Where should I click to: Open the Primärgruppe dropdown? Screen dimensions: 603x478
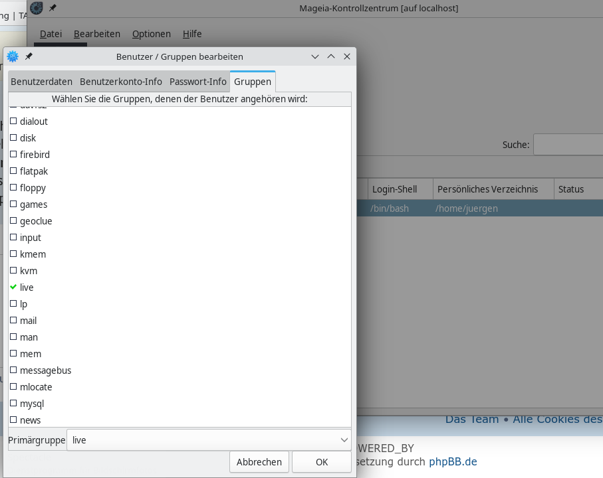(x=209, y=440)
